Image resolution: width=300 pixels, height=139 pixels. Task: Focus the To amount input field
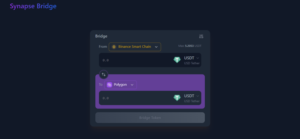pos(134,98)
